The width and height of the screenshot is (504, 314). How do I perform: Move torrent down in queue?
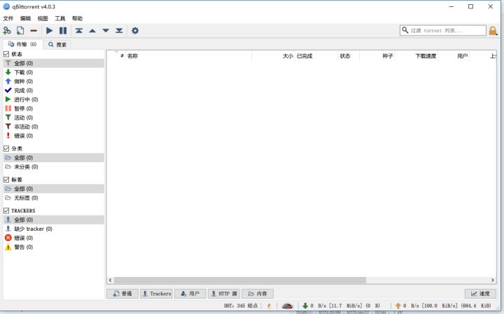(106, 31)
